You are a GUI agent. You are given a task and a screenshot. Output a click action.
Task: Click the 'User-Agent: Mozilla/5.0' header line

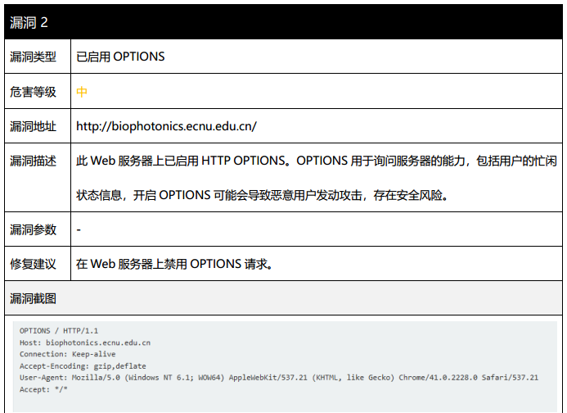pyautogui.click(x=279, y=378)
